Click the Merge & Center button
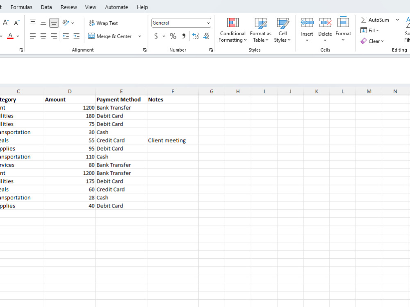The width and height of the screenshot is (410, 307). [x=110, y=36]
